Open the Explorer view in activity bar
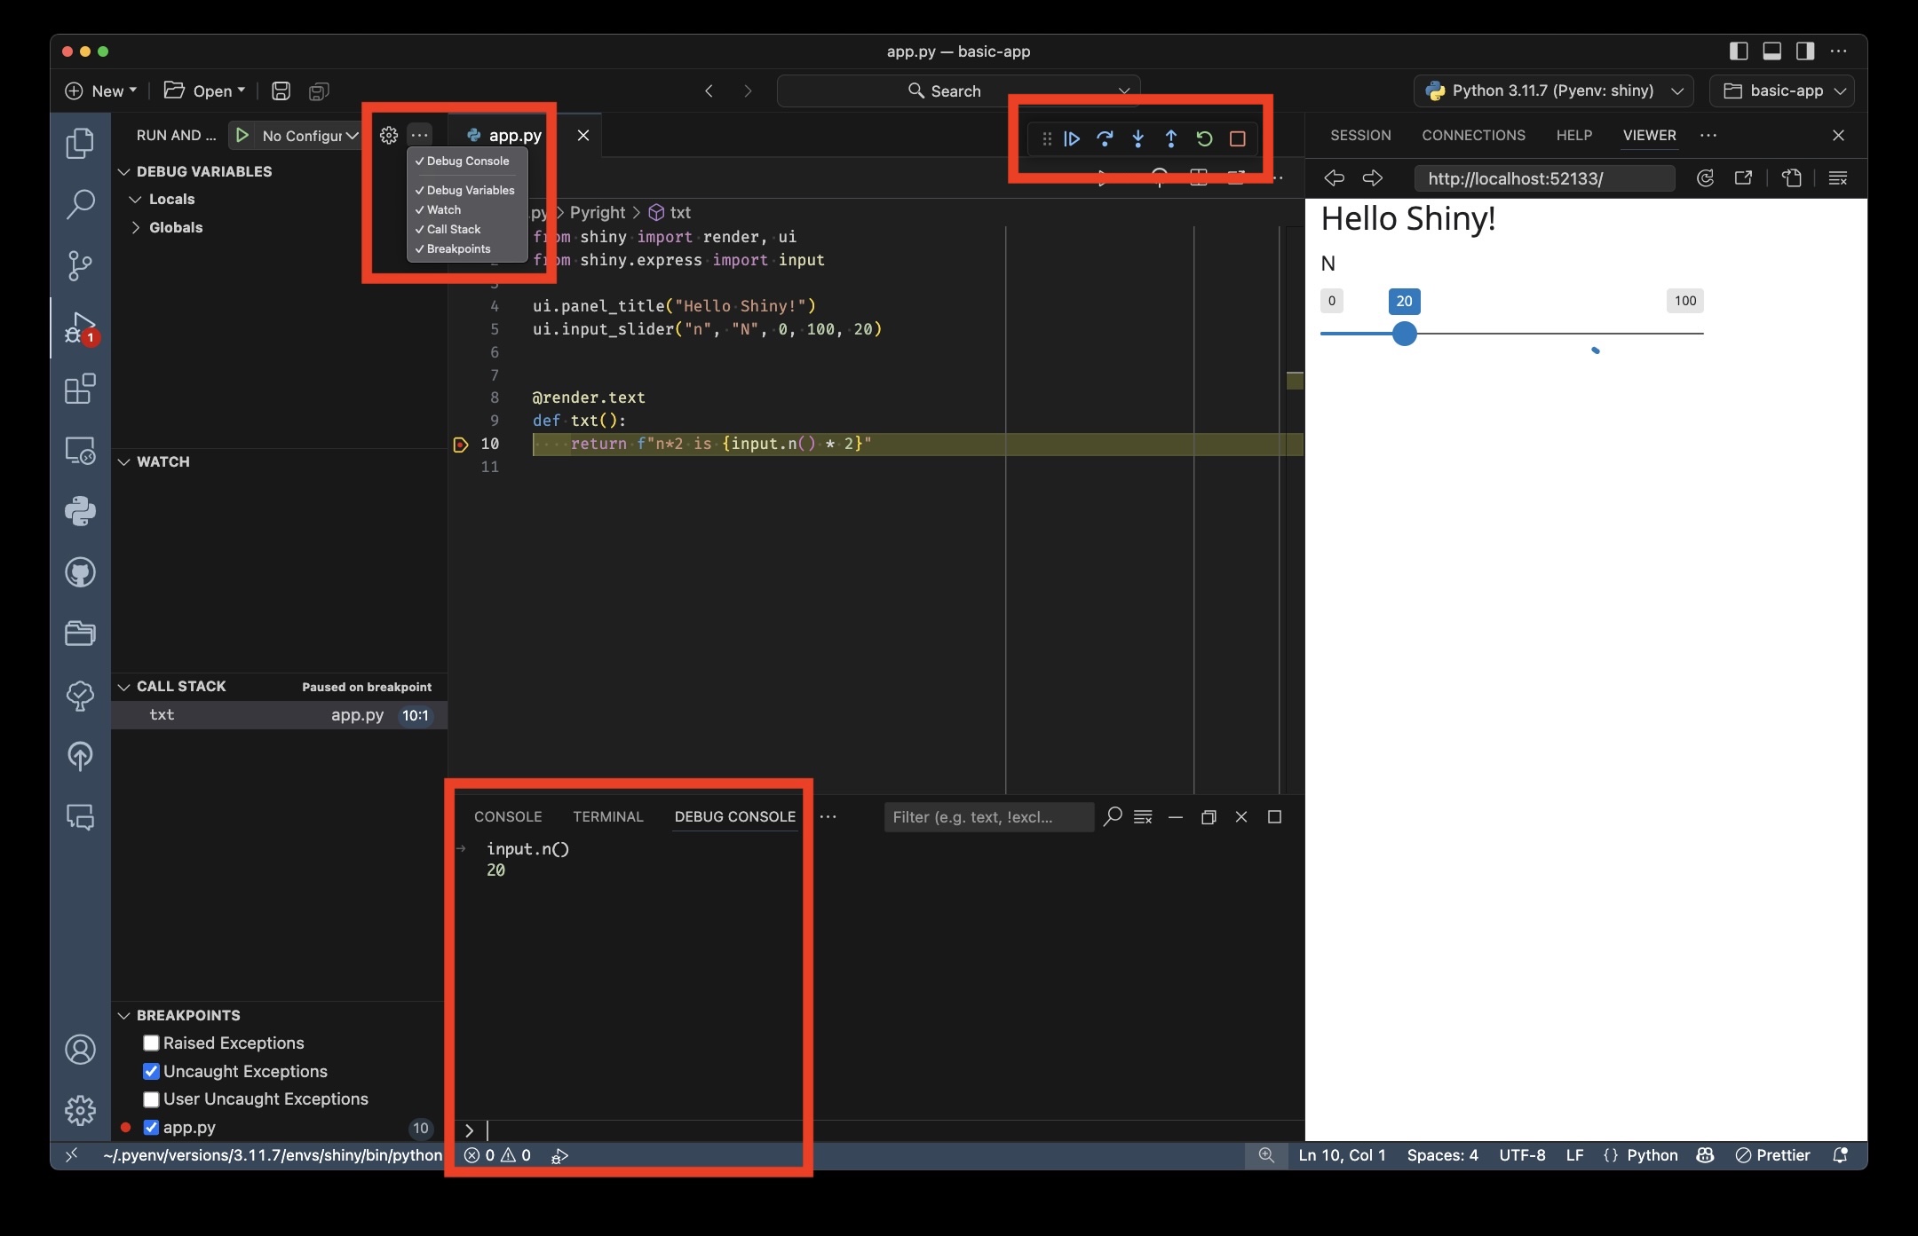The image size is (1918, 1236). pos(80,143)
